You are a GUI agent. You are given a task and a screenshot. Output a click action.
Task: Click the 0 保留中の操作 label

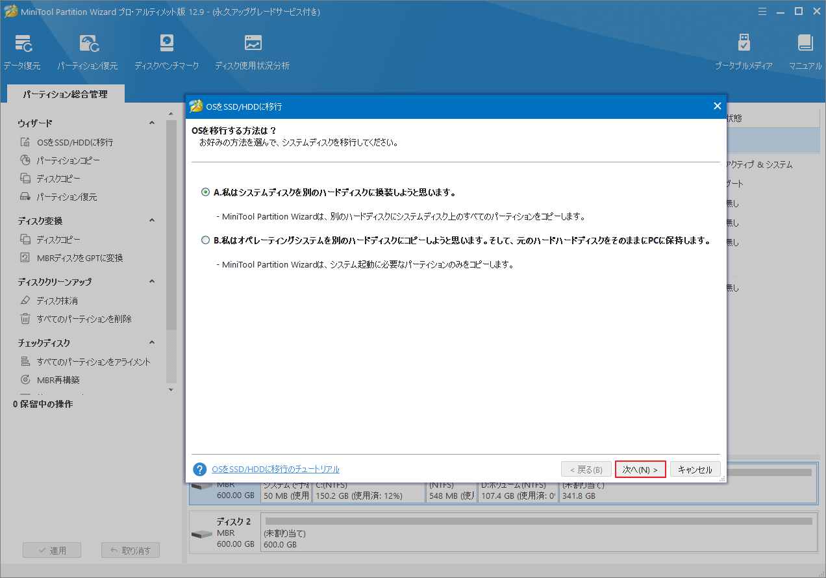pyautogui.click(x=43, y=404)
